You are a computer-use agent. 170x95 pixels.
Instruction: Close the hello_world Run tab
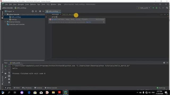(21, 63)
